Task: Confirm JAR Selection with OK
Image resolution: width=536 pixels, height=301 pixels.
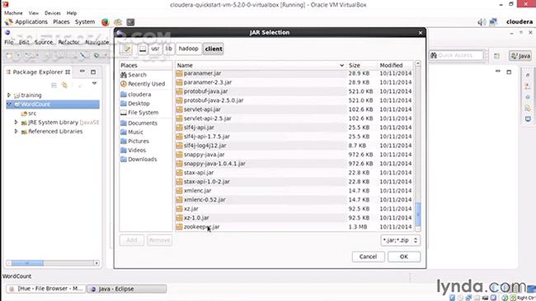Action: click(x=404, y=257)
